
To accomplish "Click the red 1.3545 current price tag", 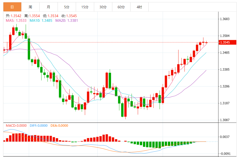I will pyautogui.click(x=228, y=42).
